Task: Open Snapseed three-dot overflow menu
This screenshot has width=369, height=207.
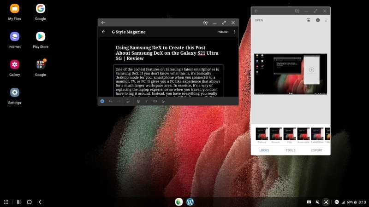Action: pos(326,20)
